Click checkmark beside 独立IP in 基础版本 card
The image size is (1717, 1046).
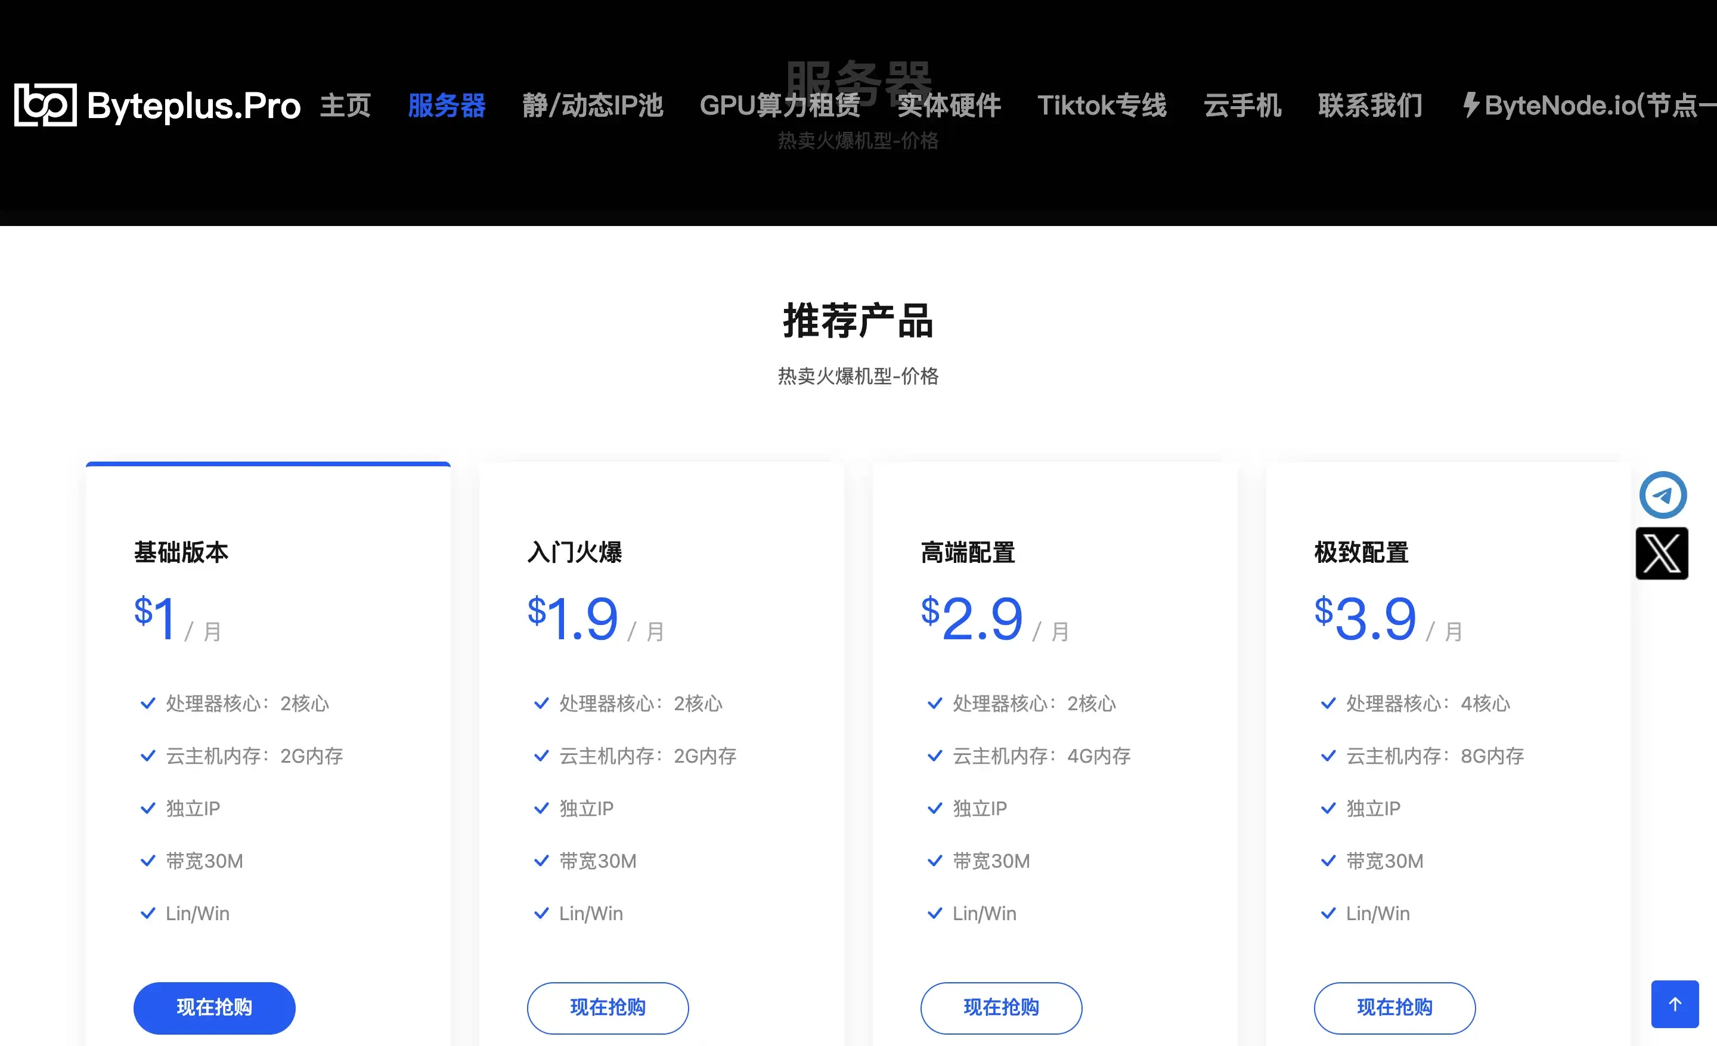pos(148,809)
